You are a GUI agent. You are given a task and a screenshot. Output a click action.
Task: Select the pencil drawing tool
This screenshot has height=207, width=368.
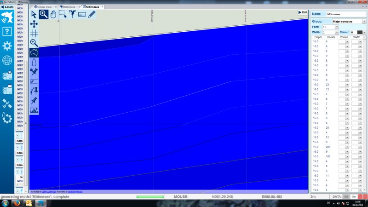(92, 14)
